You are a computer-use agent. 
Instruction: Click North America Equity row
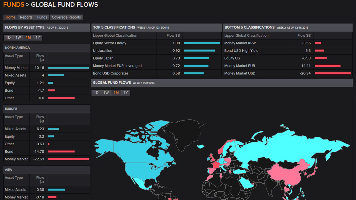47,83
